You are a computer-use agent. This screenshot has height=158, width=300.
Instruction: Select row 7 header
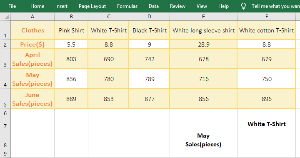(x=5, y=123)
